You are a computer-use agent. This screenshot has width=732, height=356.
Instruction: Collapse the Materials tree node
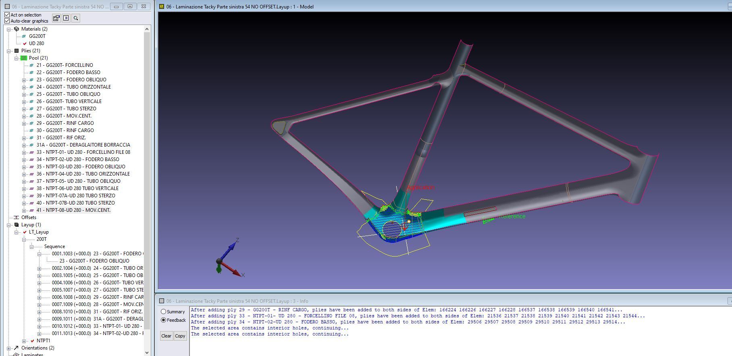pos(8,29)
